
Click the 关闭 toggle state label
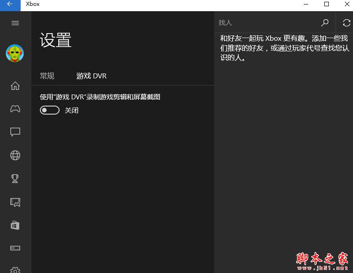click(72, 111)
